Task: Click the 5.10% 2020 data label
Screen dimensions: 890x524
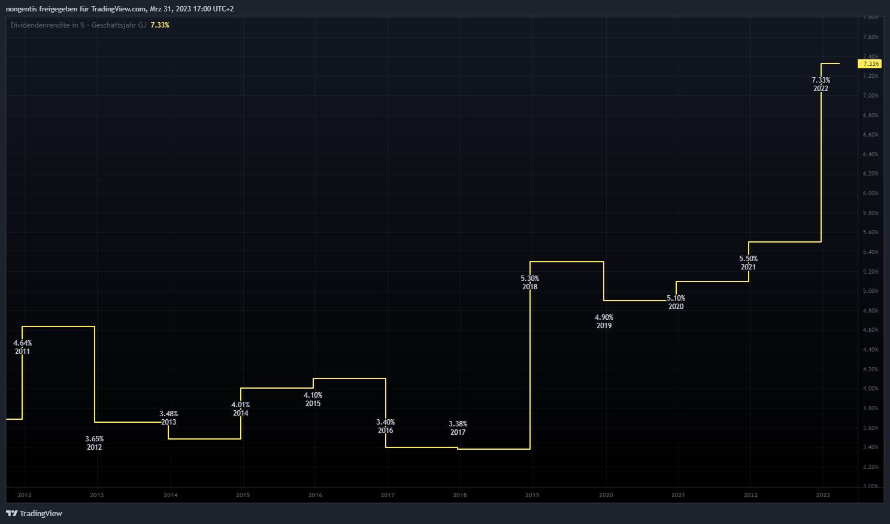Action: click(676, 302)
